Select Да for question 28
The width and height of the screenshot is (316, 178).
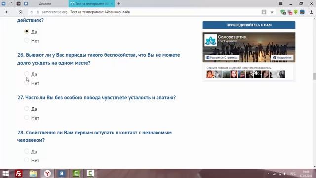click(26, 151)
